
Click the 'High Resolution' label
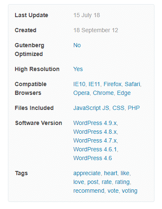click(x=37, y=69)
